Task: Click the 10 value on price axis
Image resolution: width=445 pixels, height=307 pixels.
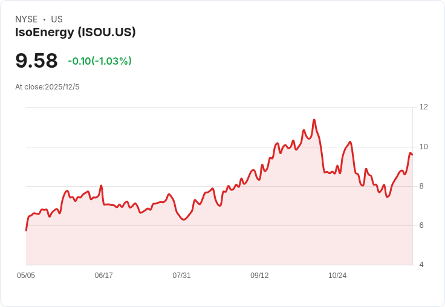Action: 423,147
